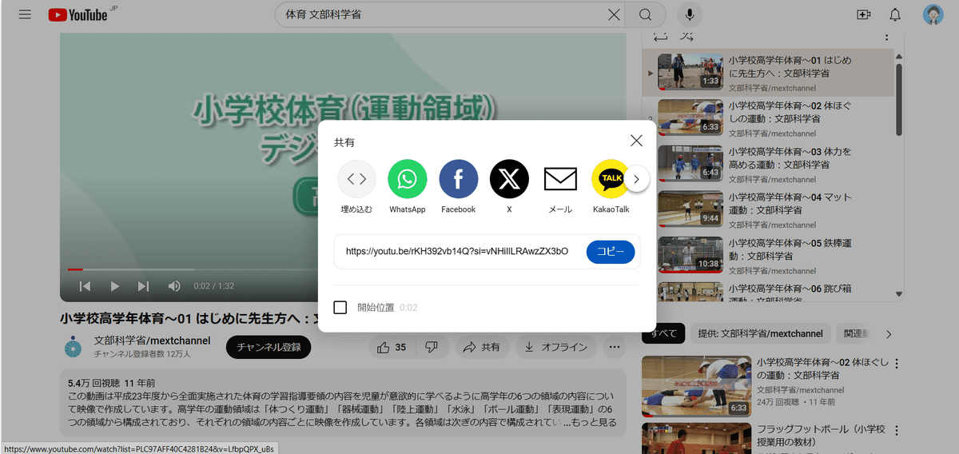Toggle playlist loop icon
959x454 pixels.
(x=660, y=36)
